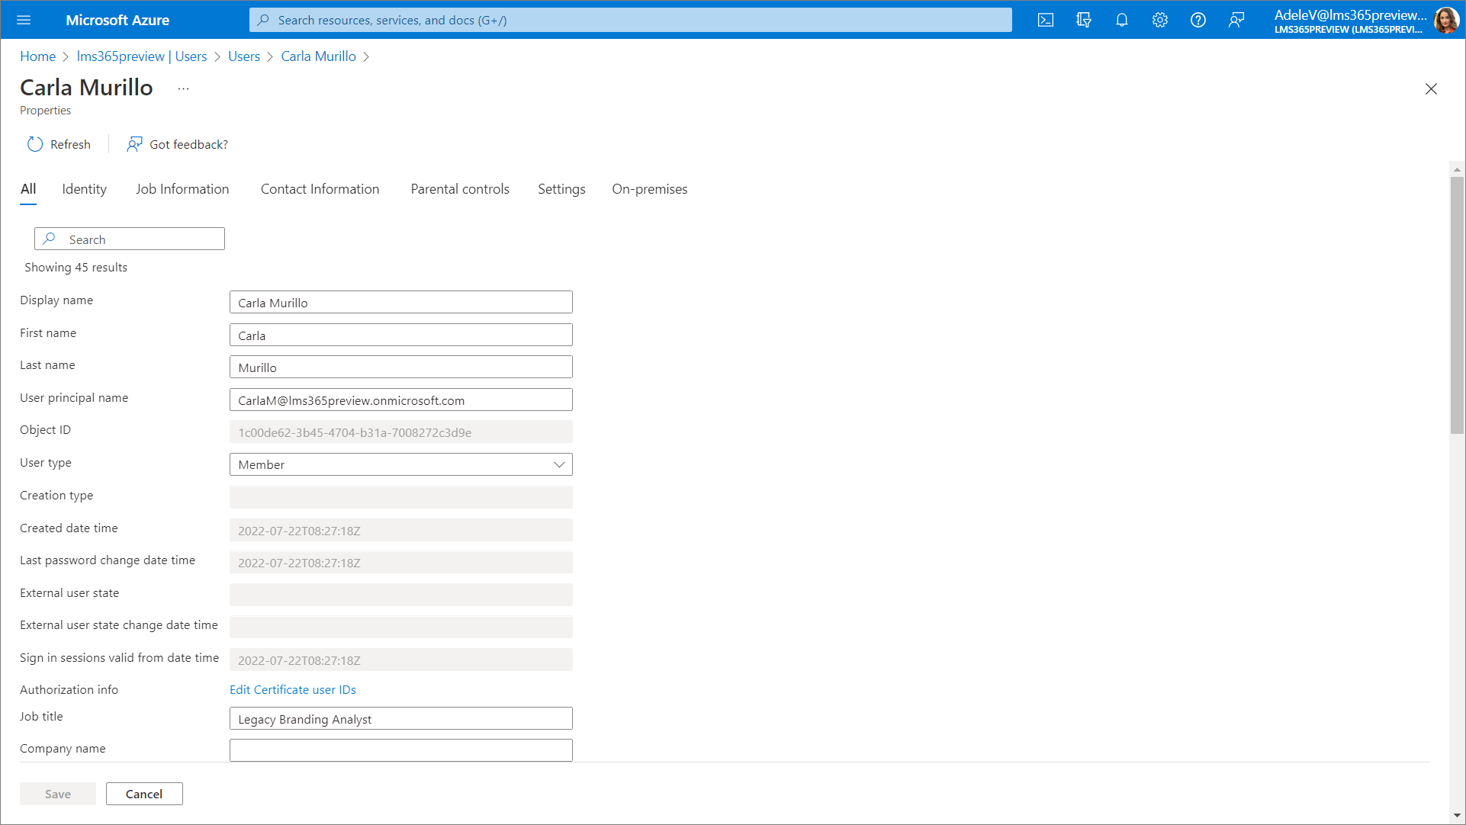Navigate to Users breadcrumb link

(244, 56)
